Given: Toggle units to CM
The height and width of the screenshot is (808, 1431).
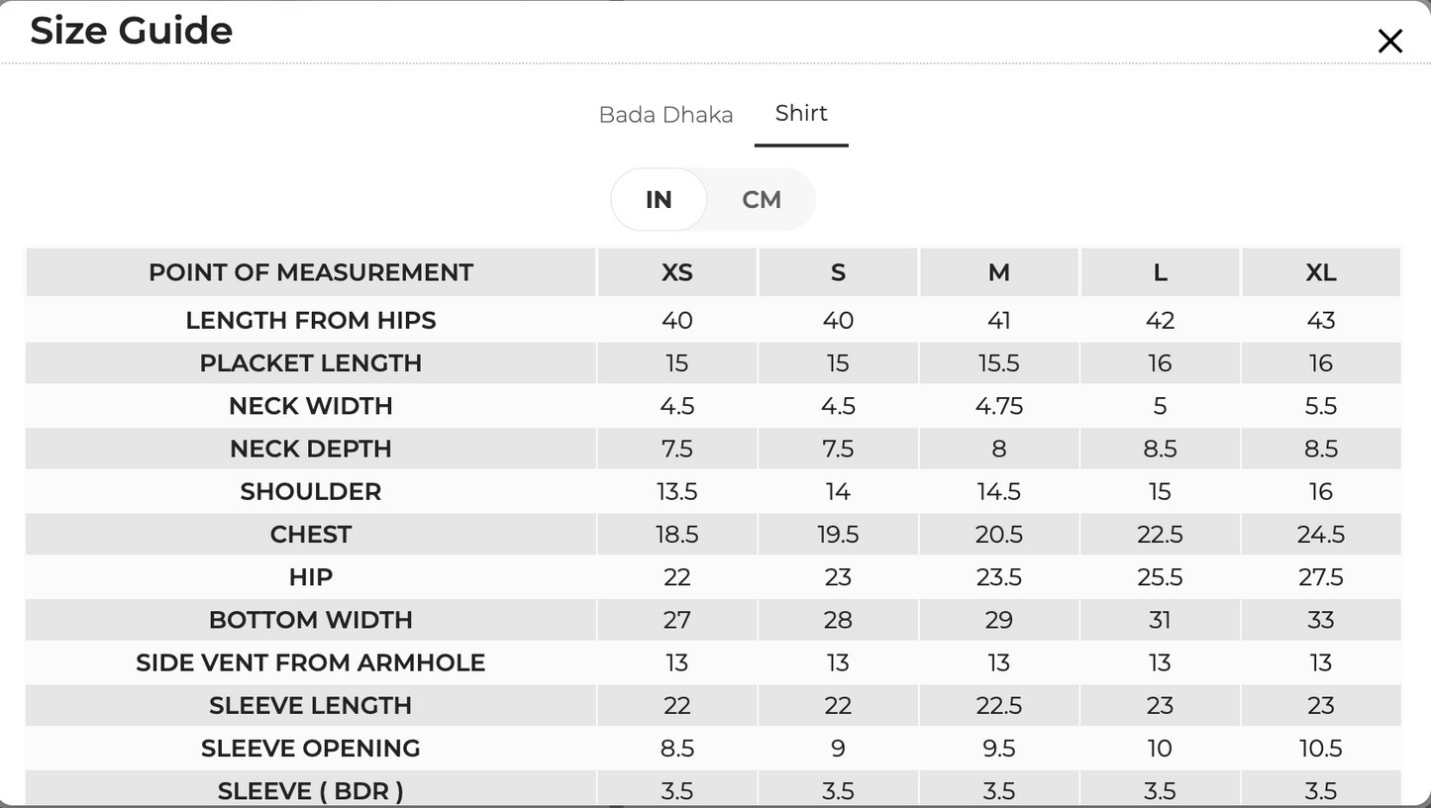Looking at the screenshot, I should [762, 200].
